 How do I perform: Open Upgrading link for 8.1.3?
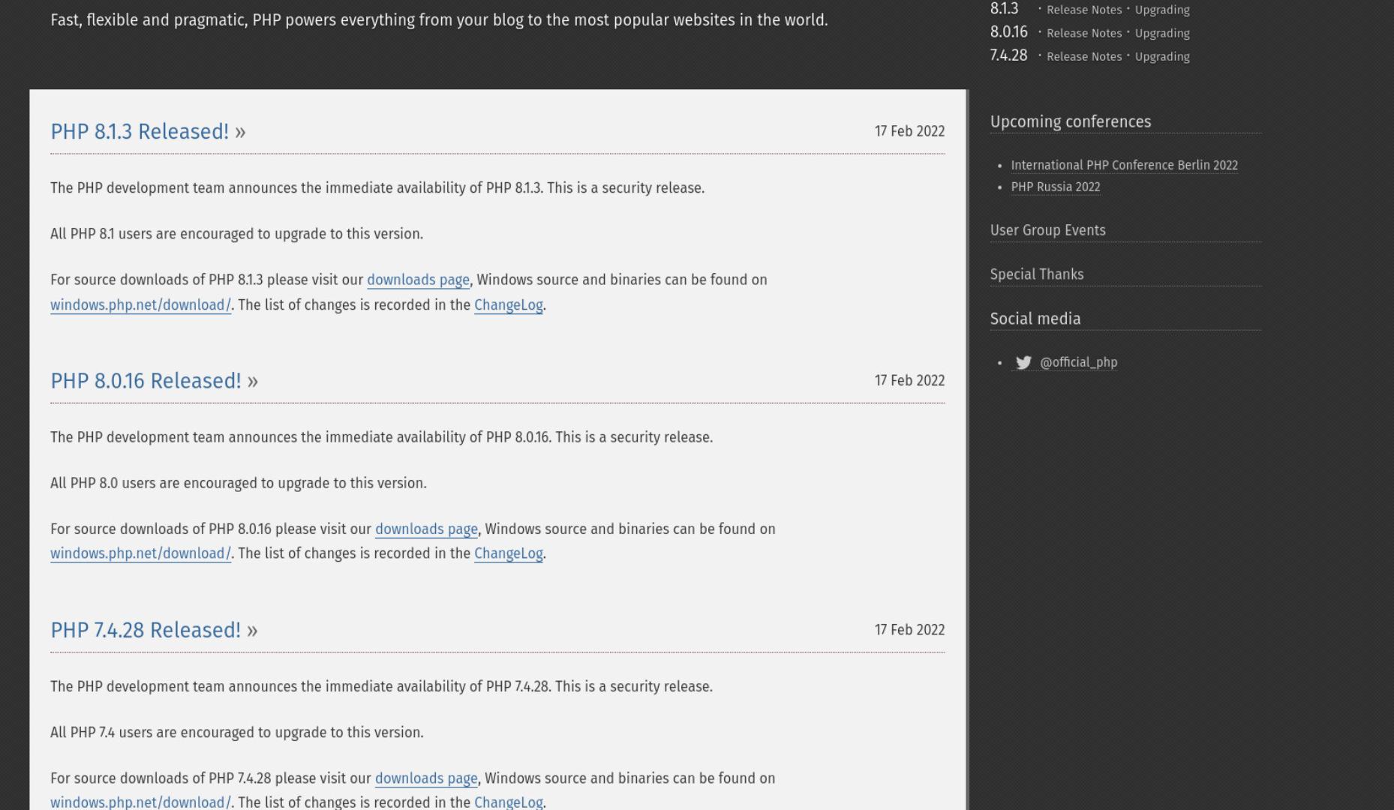[1162, 10]
